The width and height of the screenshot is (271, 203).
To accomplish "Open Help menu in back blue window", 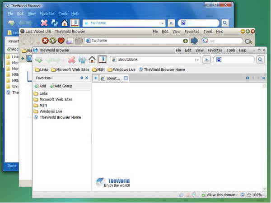I will pyautogui.click(x=75, y=14).
